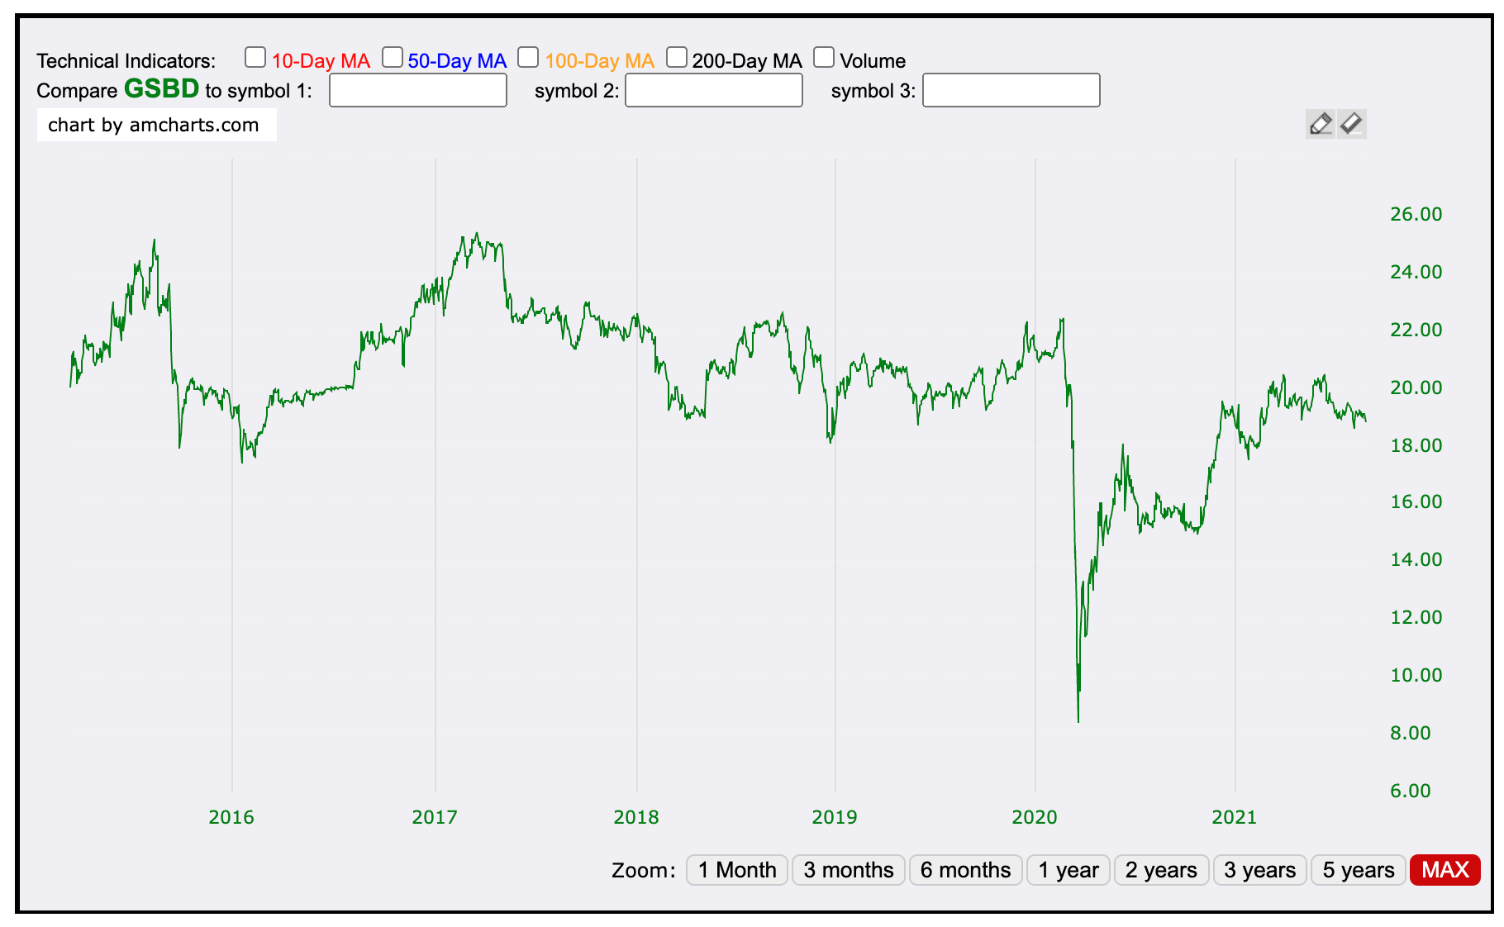
Task: Click the 20.00 price axis label
Action: 1416,387
